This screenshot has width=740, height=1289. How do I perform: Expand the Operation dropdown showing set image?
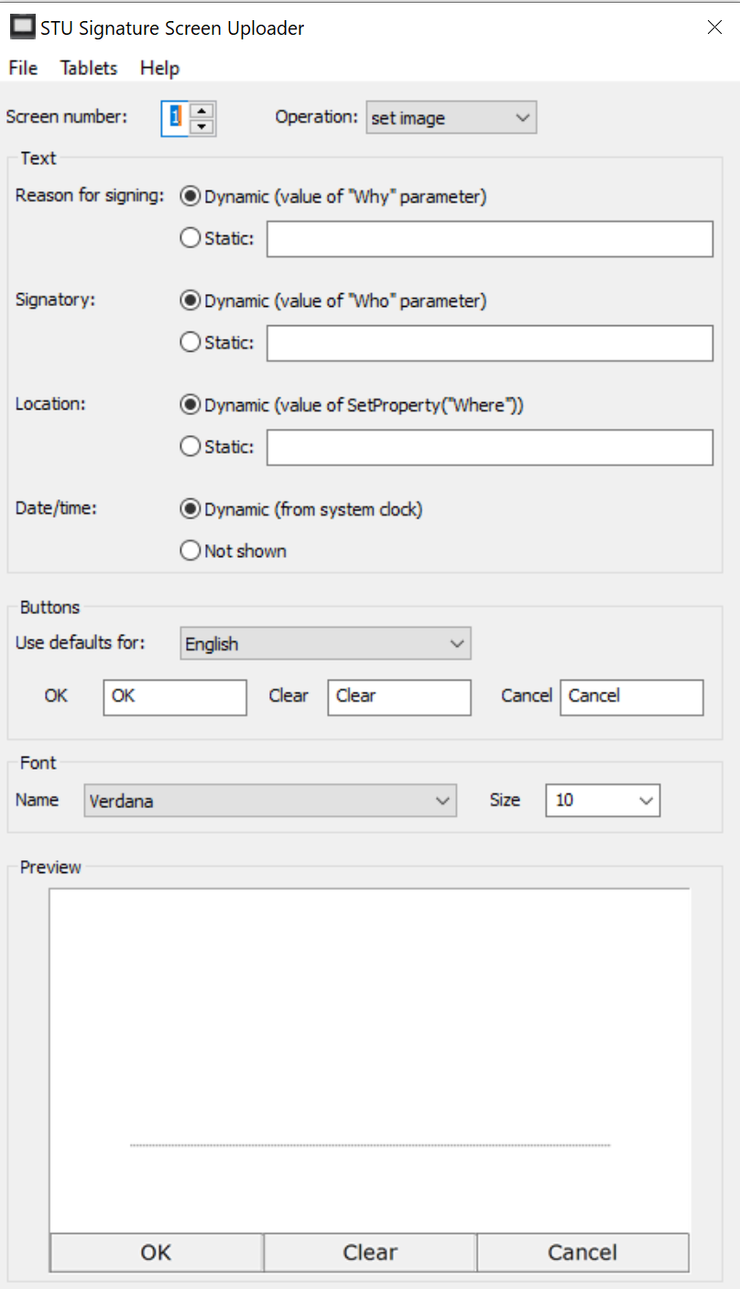point(452,118)
